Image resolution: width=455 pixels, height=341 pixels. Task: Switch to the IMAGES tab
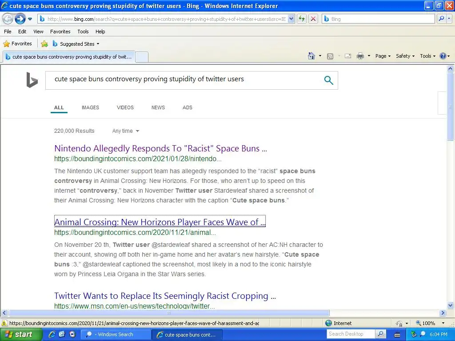90,107
